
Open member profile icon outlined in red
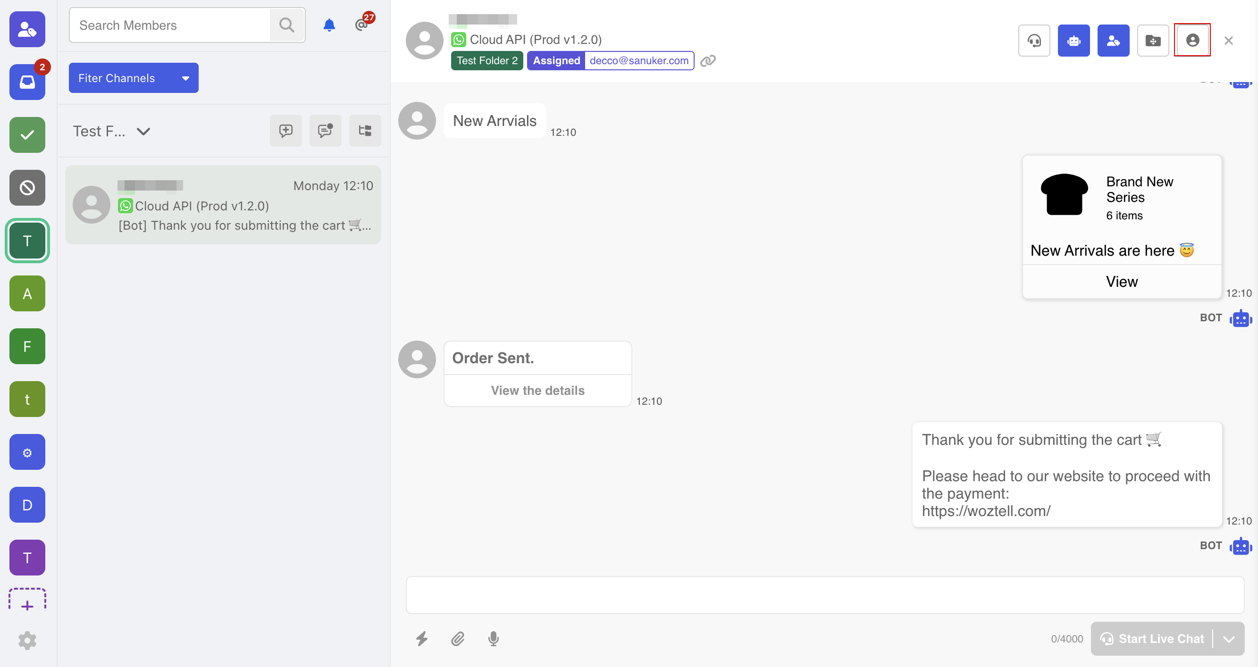[1191, 40]
